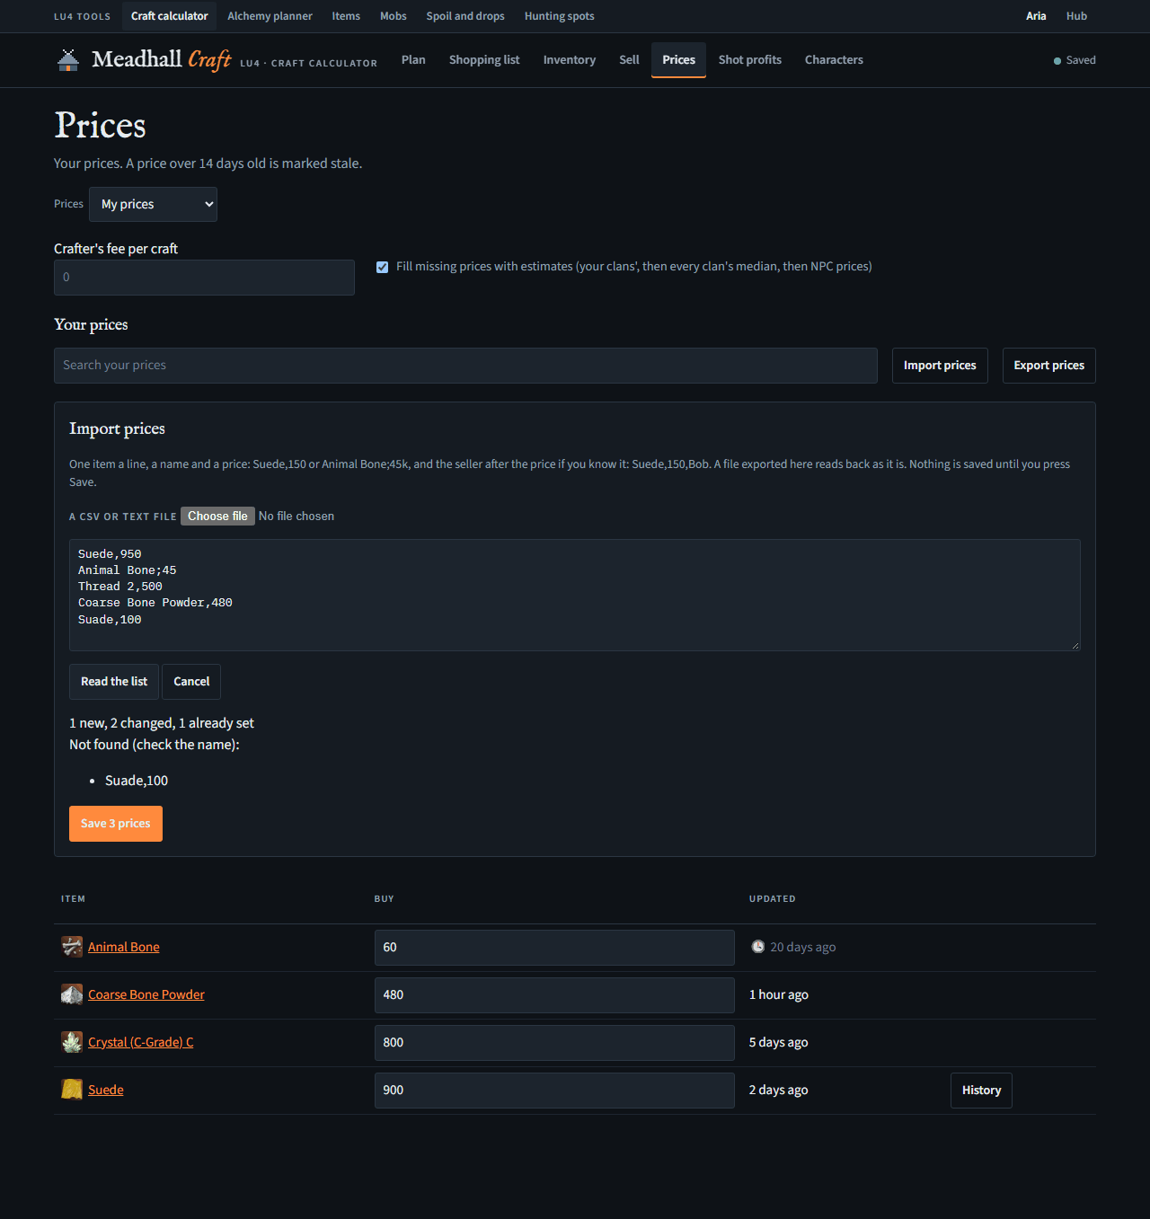Open the Coarse Bone Powder link
This screenshot has height=1219, width=1150.
tap(146, 994)
